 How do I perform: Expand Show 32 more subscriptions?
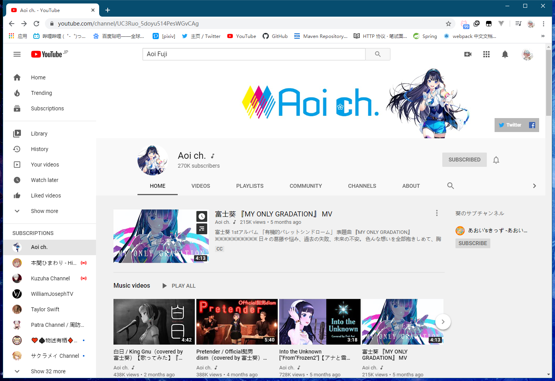(50, 371)
